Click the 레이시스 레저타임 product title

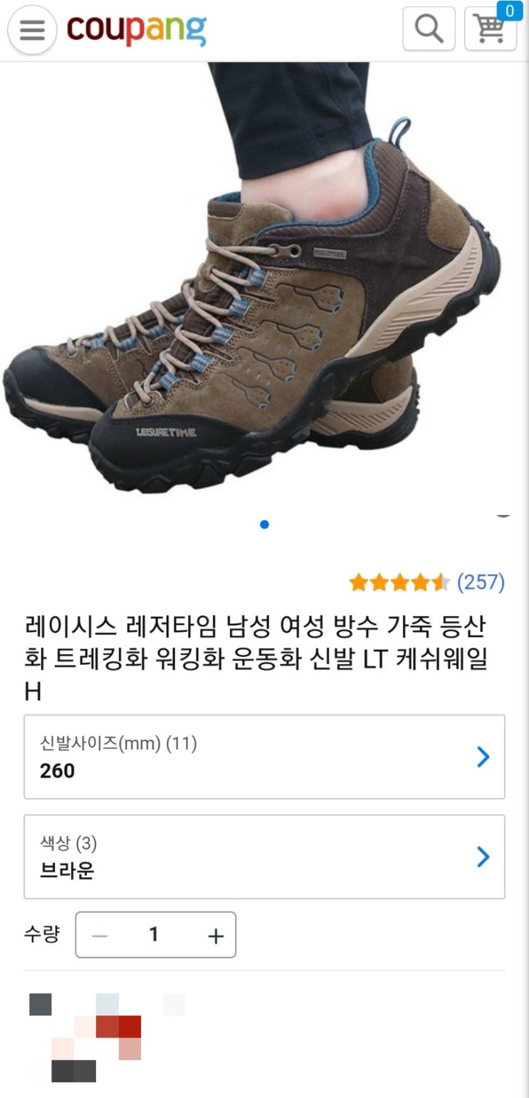tap(256, 659)
